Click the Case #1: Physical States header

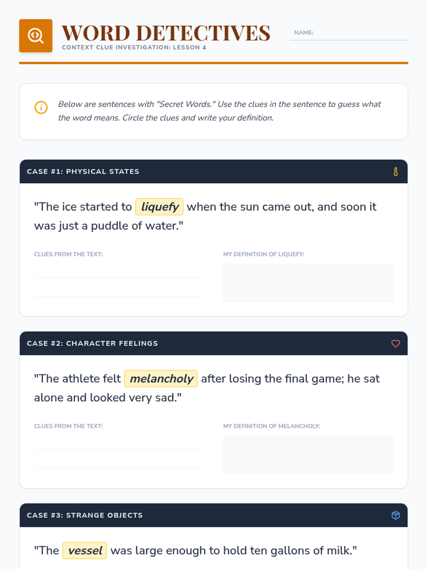tap(213, 171)
